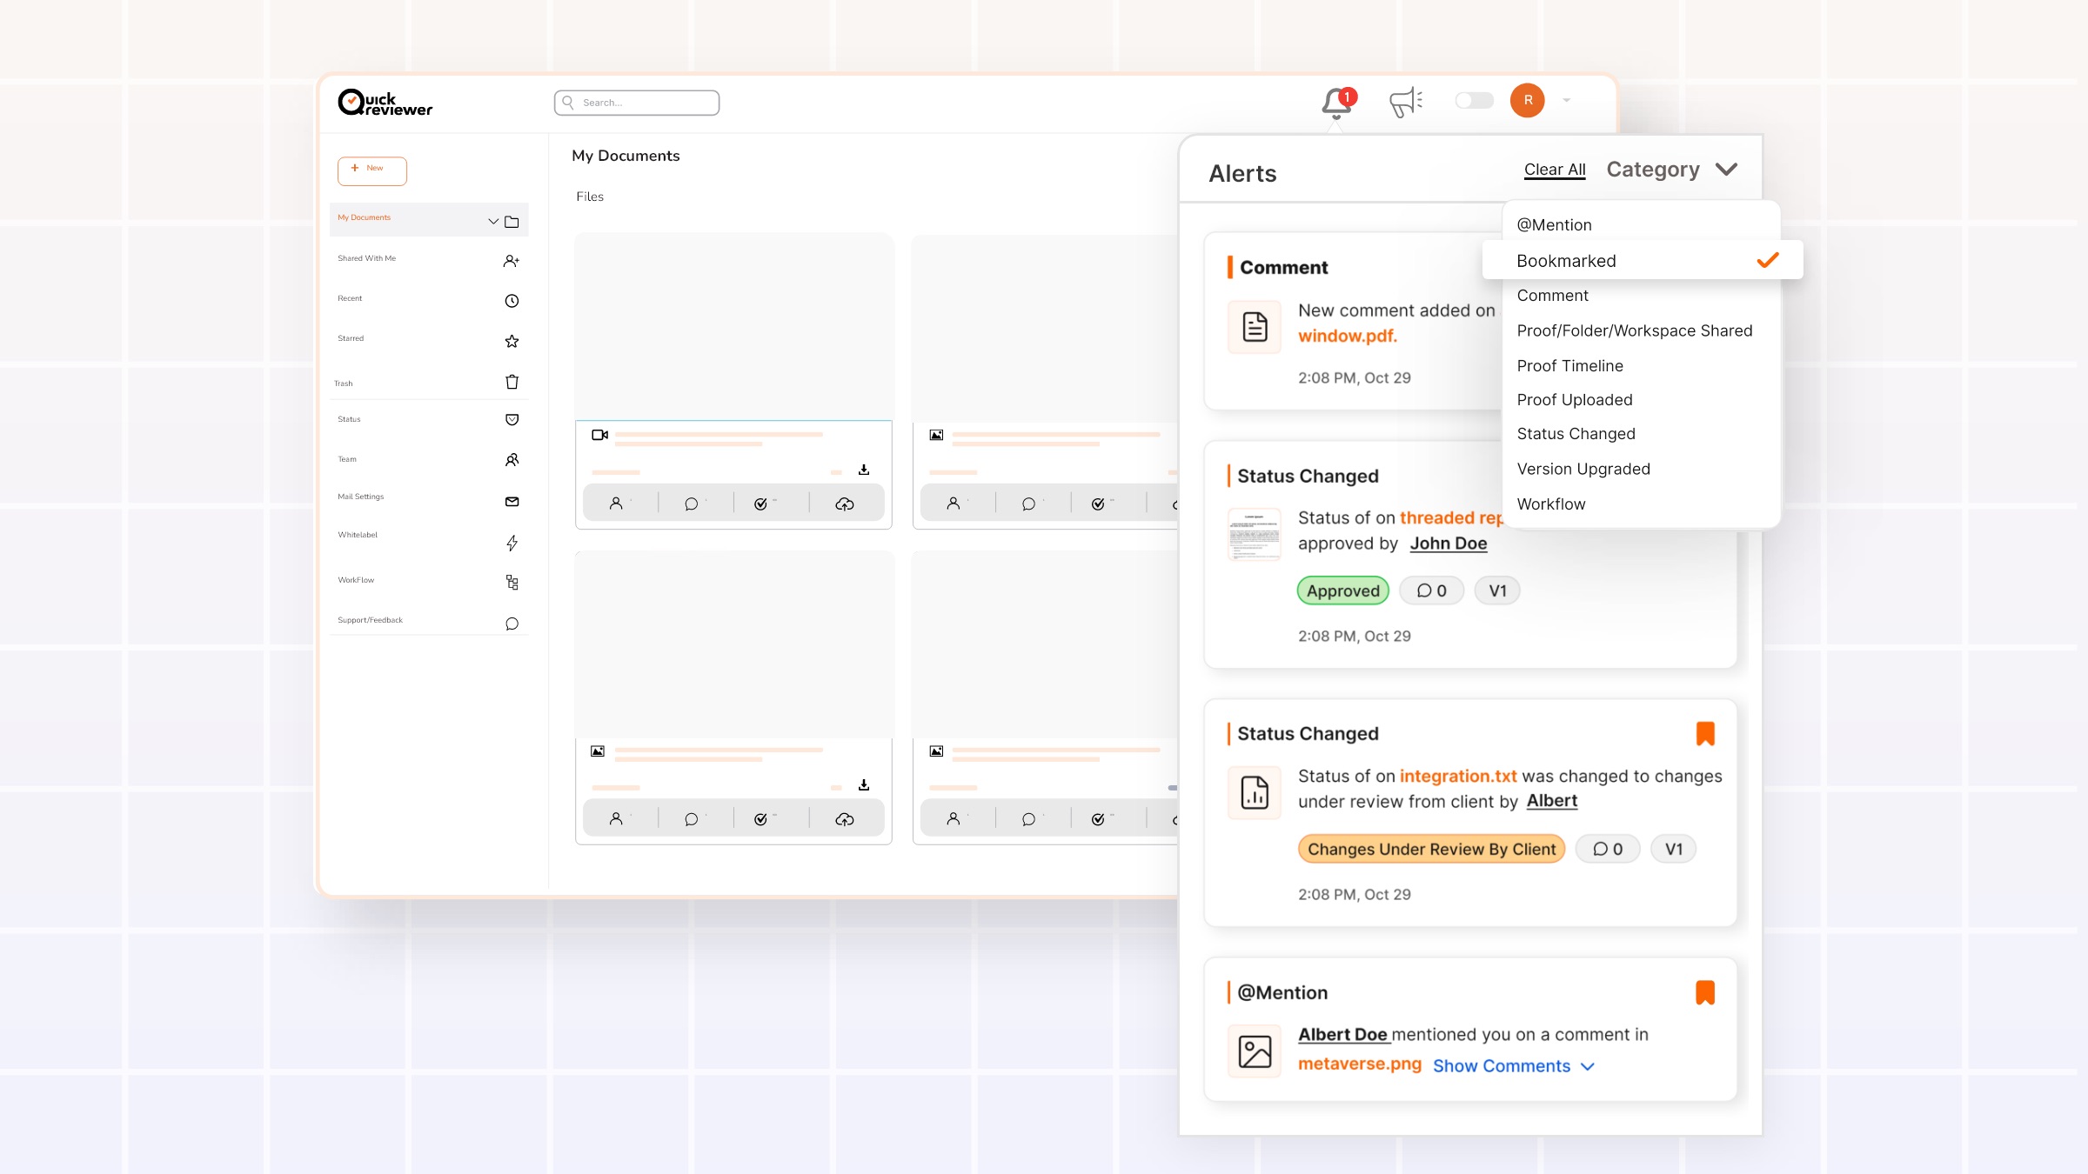Click Clear All alerts link
The image size is (2088, 1174).
(1554, 170)
